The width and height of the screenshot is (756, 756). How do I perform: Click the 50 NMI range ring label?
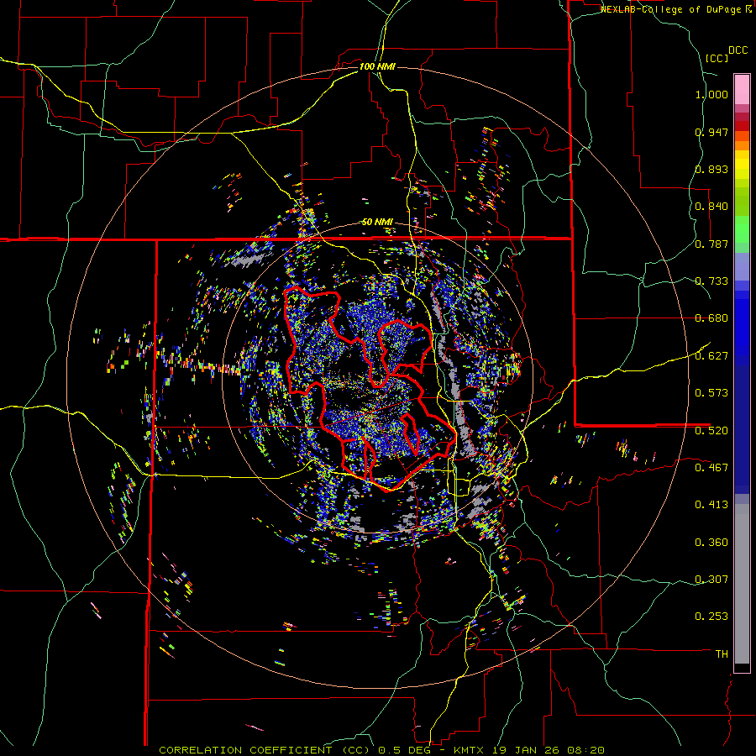(x=377, y=223)
